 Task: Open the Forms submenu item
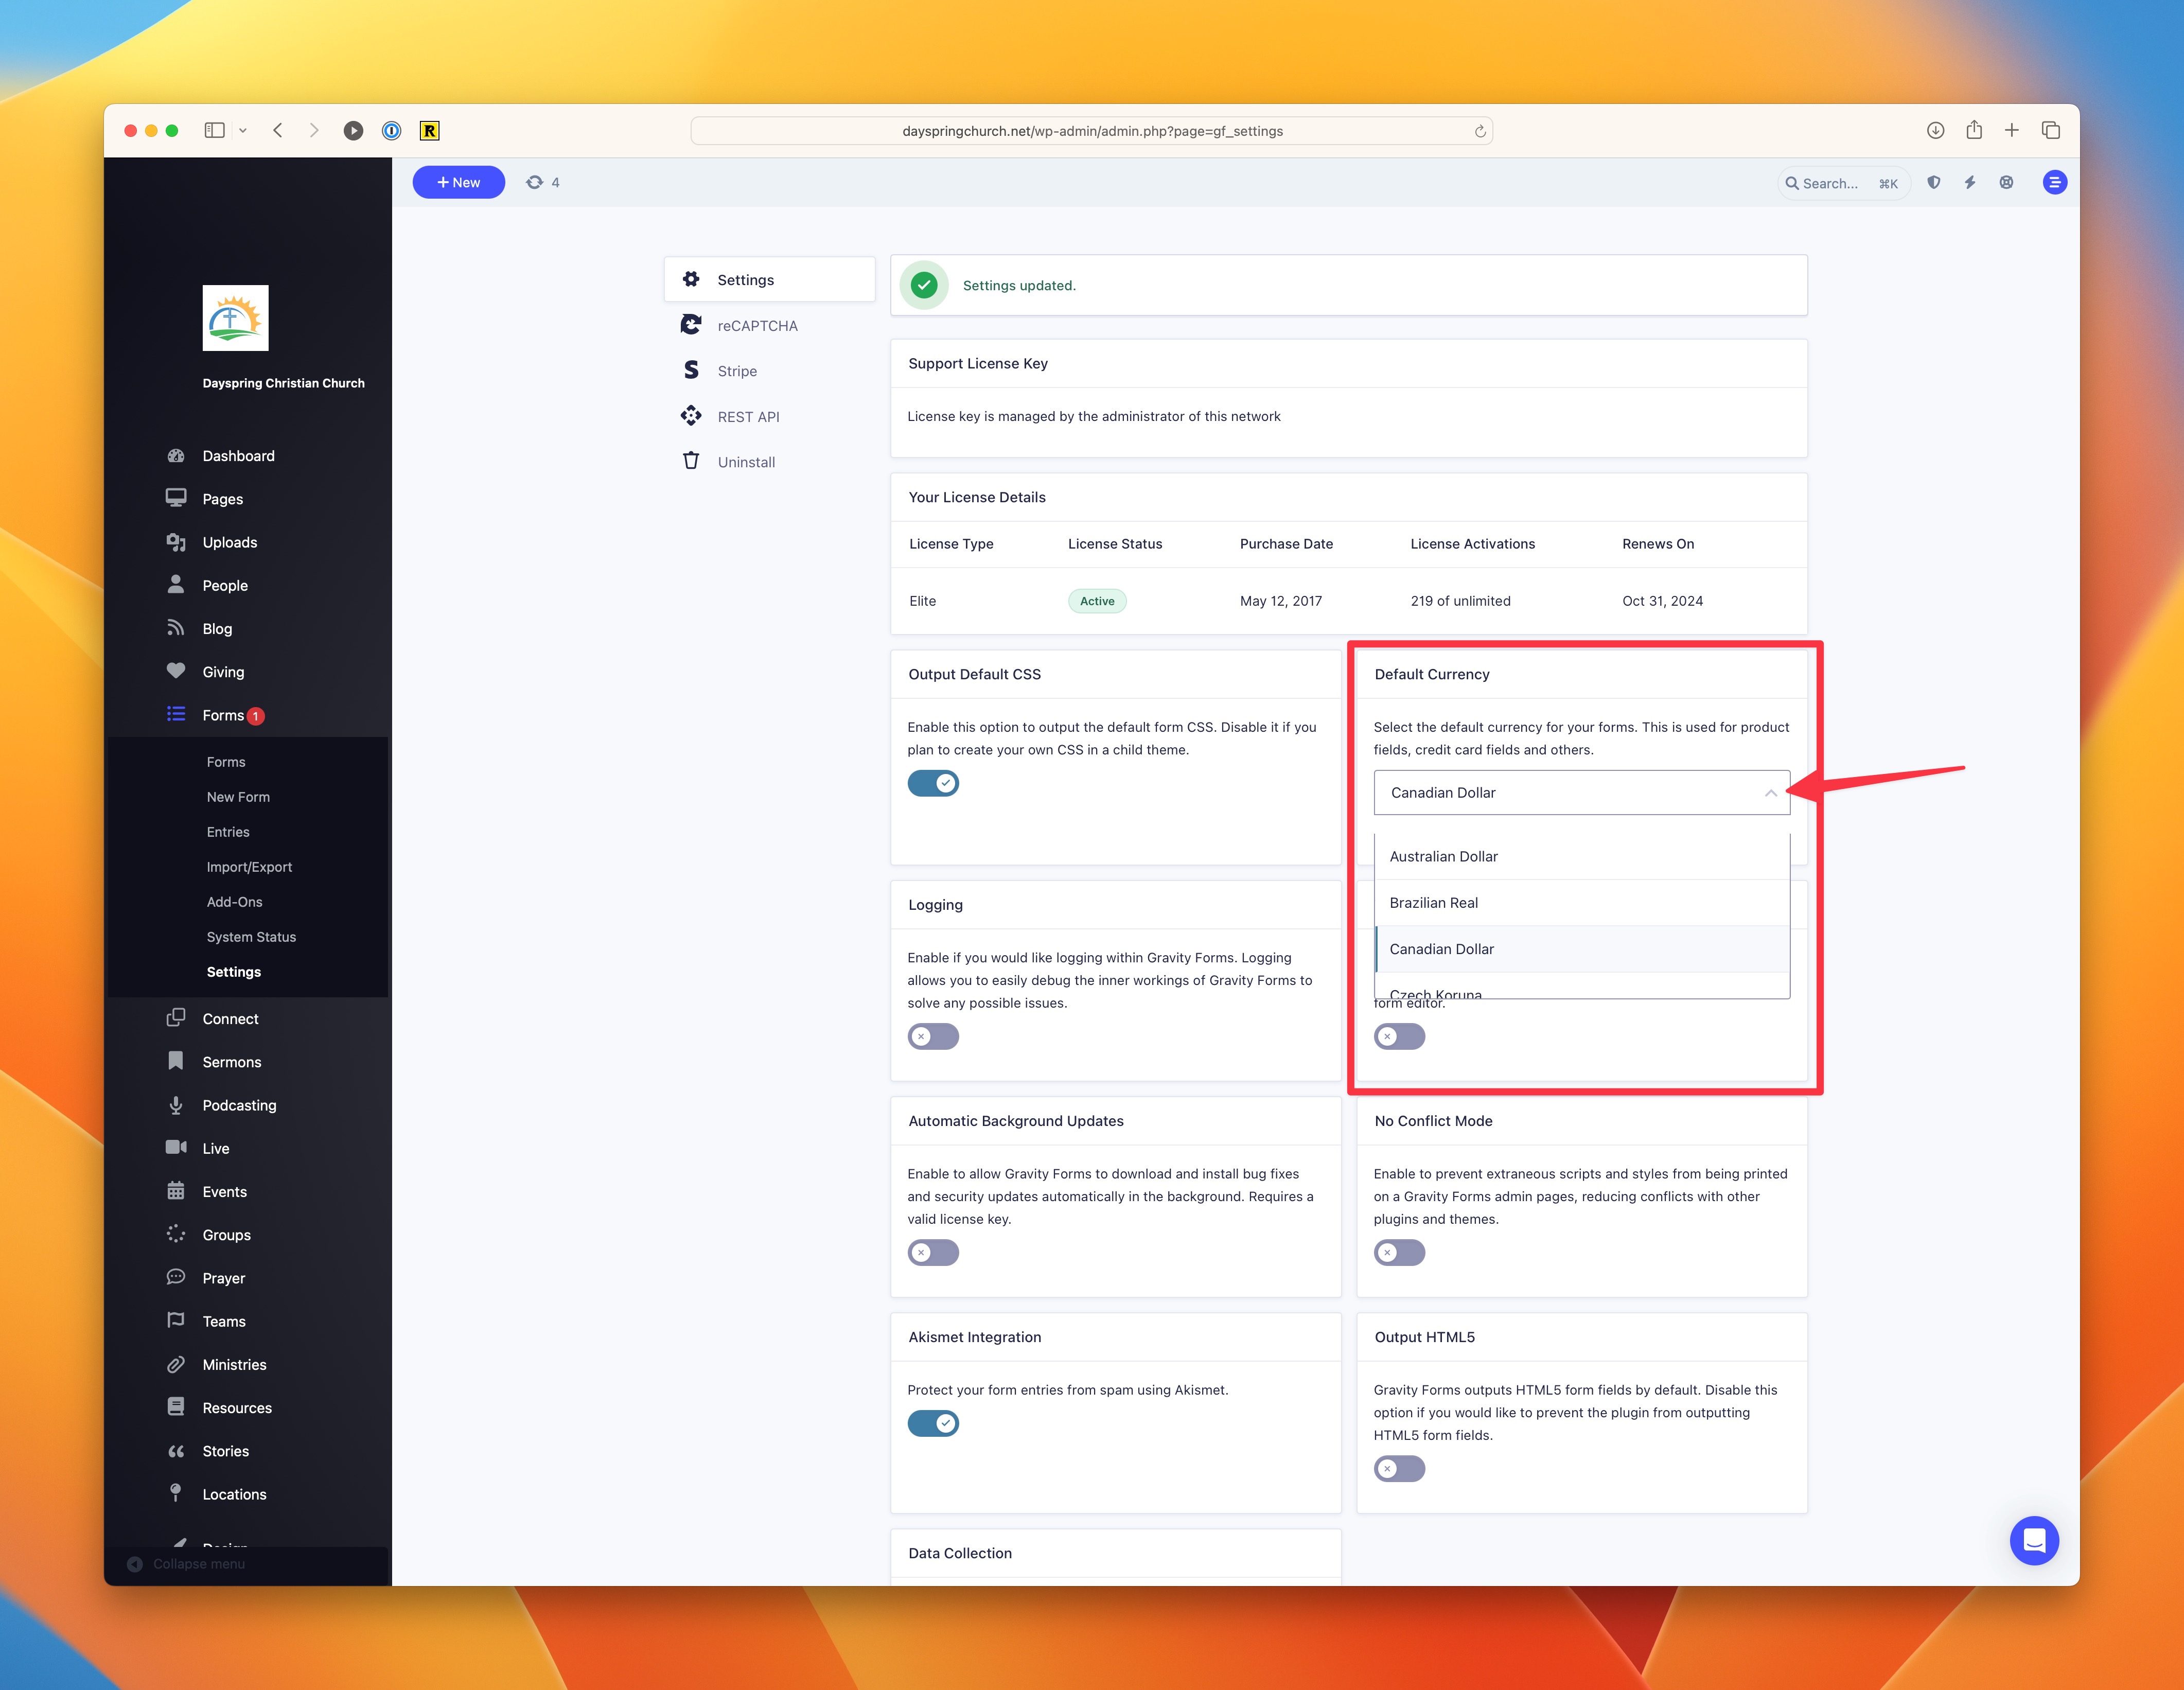tap(226, 762)
